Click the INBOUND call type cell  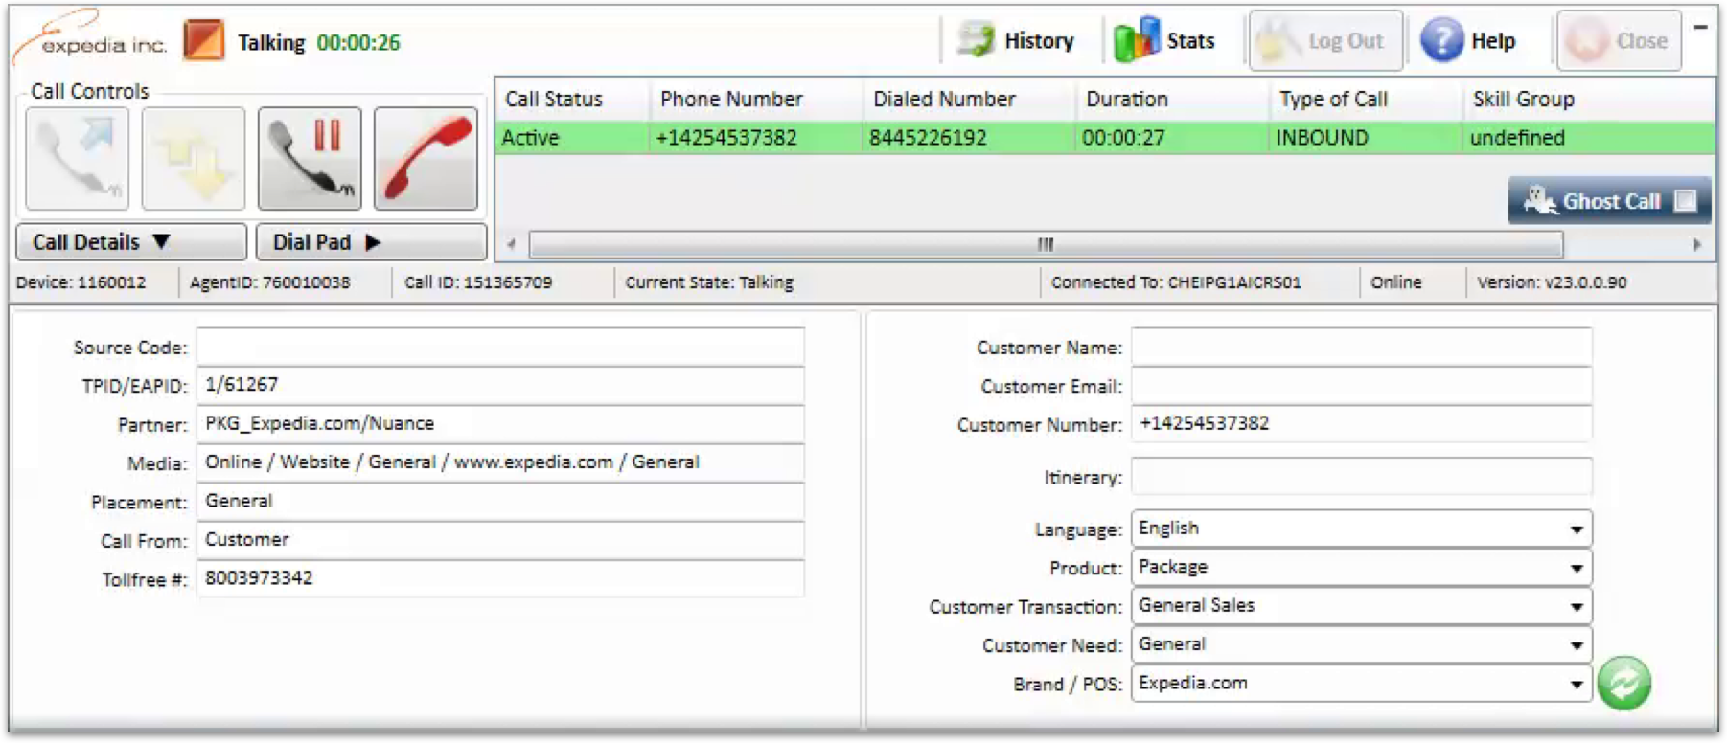pos(1322,138)
